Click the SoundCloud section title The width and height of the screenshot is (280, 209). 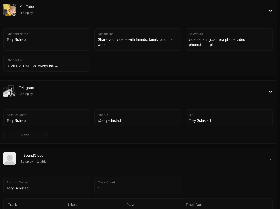(33, 155)
